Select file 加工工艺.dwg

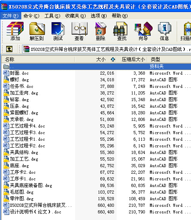click(24, 159)
